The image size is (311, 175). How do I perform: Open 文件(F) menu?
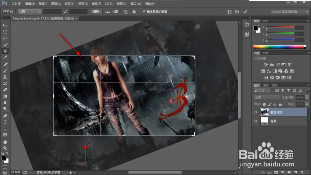16,3
